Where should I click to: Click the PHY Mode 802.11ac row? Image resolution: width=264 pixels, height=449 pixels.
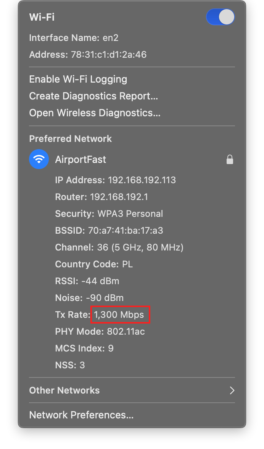pyautogui.click(x=100, y=332)
